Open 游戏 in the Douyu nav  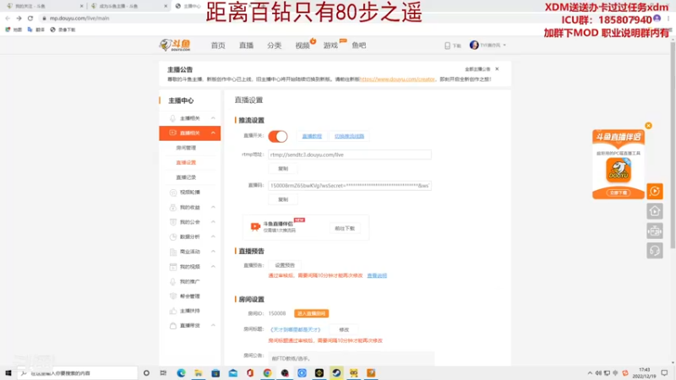[x=330, y=46]
